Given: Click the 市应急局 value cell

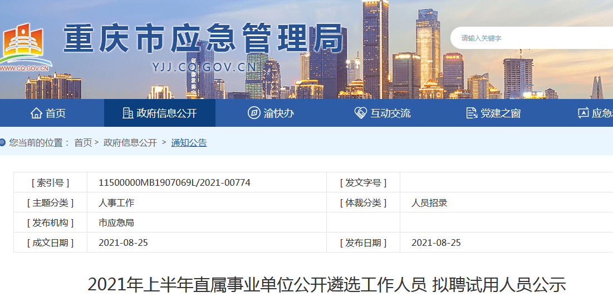Looking at the screenshot, I should tap(207, 222).
